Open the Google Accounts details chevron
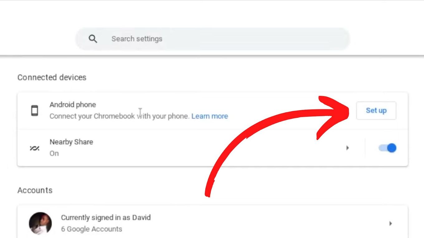This screenshot has width=424, height=238. pyautogui.click(x=391, y=223)
